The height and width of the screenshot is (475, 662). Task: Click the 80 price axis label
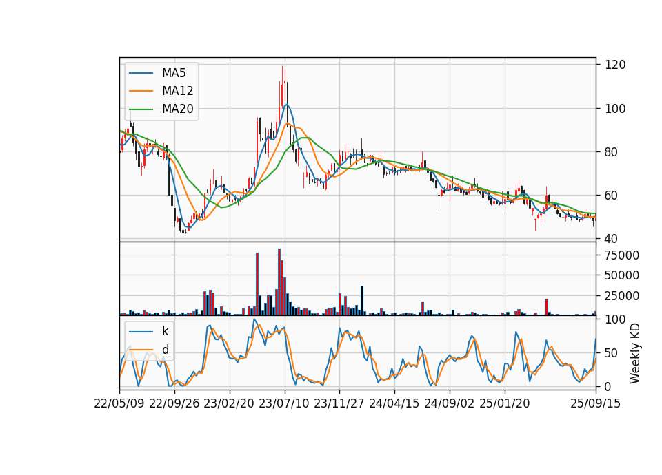[612, 152]
